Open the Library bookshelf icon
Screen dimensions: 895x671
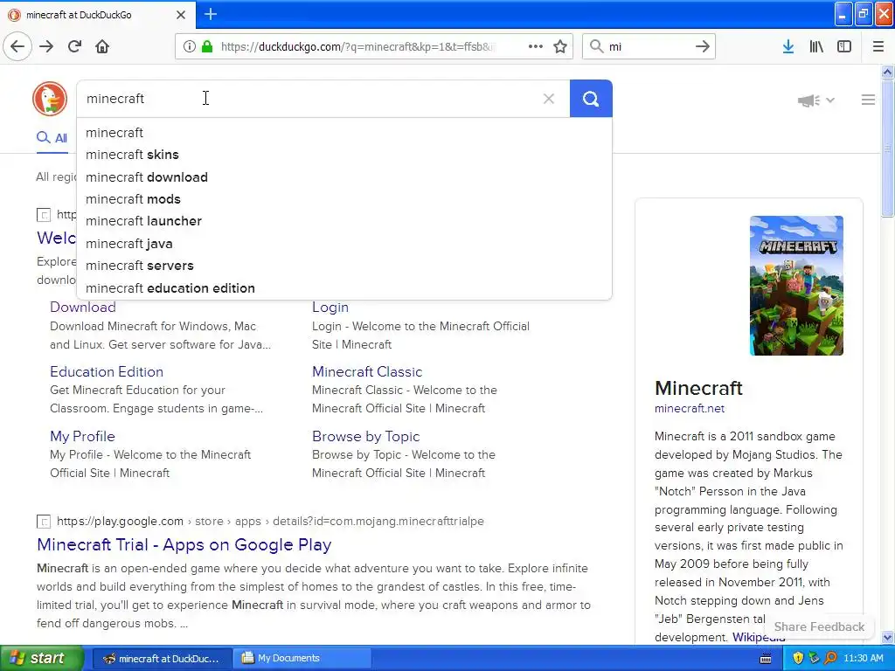coord(816,46)
